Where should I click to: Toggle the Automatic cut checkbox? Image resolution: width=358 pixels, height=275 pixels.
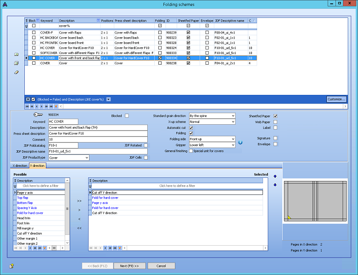click(x=191, y=128)
